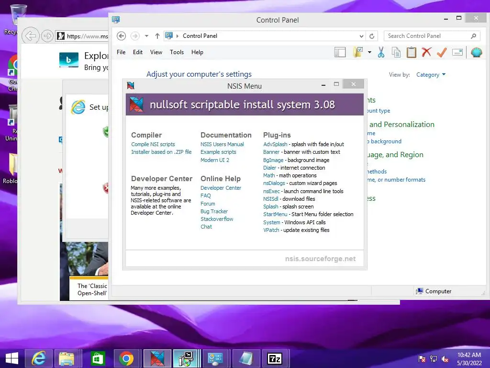
Task: Open File Explorer from the taskbar
Action: [67, 358]
